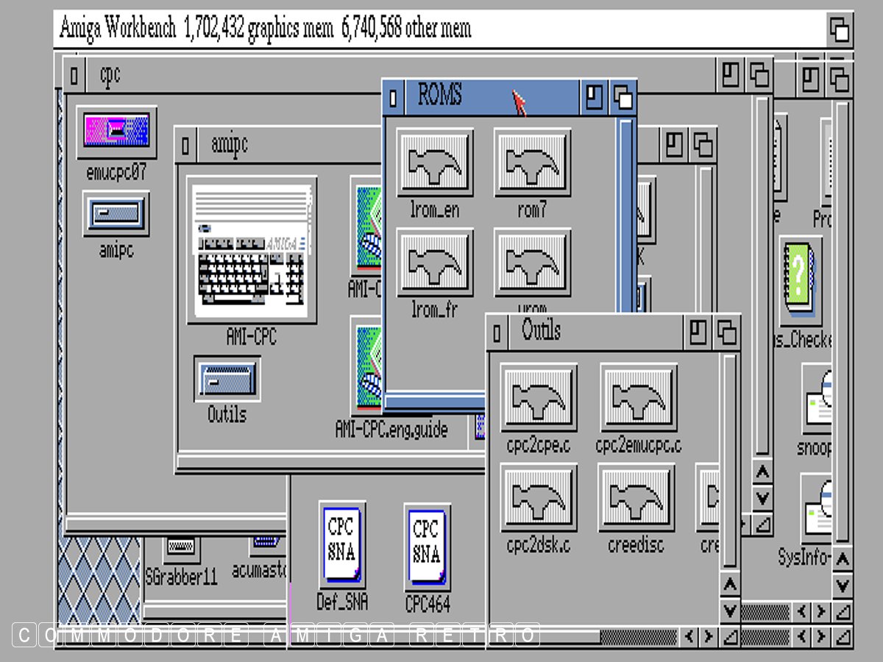The image size is (883, 662).
Task: Click the zoom gadget of Outils window
Action: coord(698,333)
